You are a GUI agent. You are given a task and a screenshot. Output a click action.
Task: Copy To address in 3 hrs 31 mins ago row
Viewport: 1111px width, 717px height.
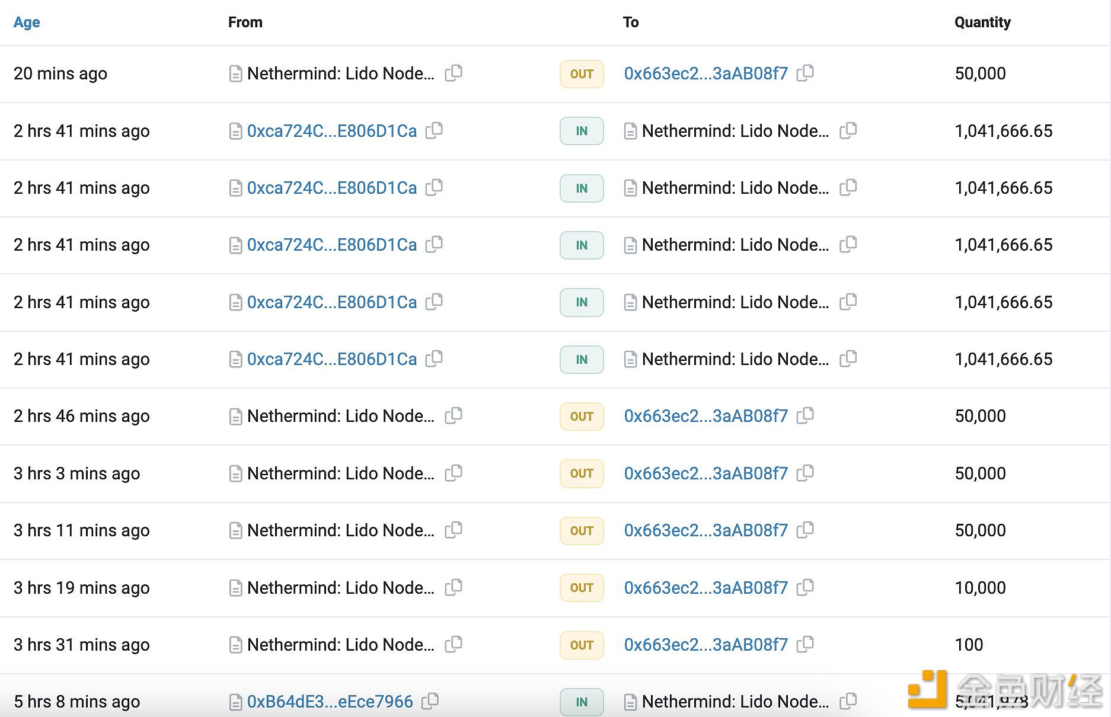[805, 644]
